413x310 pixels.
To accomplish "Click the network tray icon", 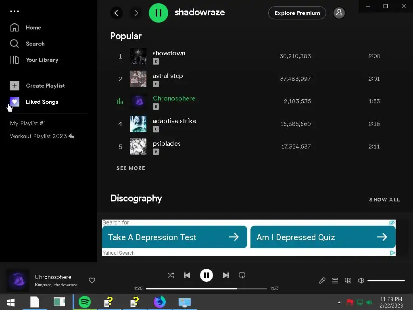I will tap(360, 302).
